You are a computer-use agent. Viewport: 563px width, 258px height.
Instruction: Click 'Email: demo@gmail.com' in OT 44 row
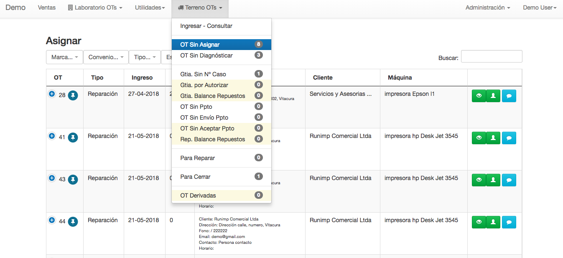[222, 237]
